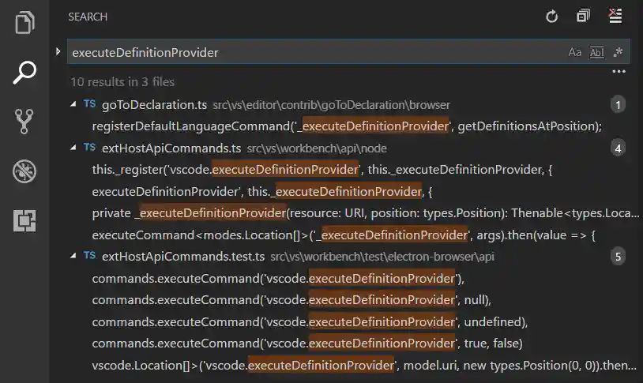This screenshot has width=643, height=383.
Task: Select the vscode.Location[]> match line
Action: pos(364,366)
